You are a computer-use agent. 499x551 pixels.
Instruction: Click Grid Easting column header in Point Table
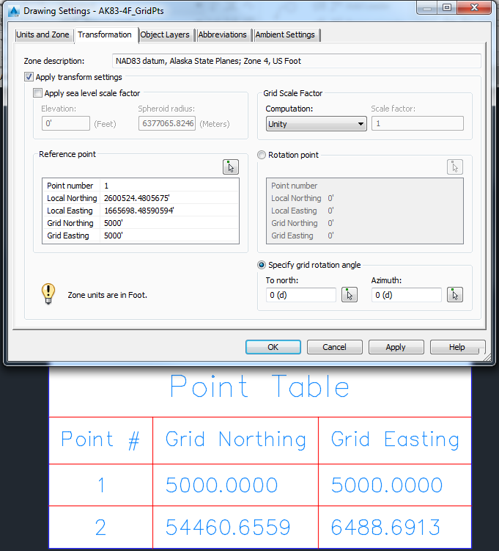pyautogui.click(x=395, y=439)
